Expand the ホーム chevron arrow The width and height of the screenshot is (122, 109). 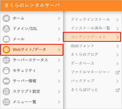pyautogui.click(x=59, y=19)
